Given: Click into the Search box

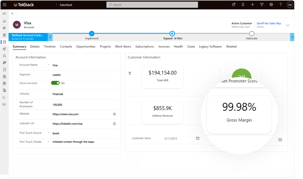Looking at the screenshot, I should tap(152, 5).
